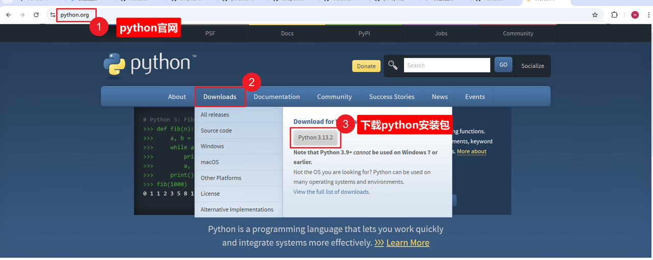Viewport: 653px width, 260px height.
Task: Click the Learn More link
Action: click(408, 243)
